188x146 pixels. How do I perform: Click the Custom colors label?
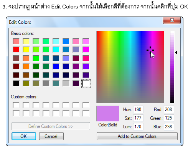point(24,97)
